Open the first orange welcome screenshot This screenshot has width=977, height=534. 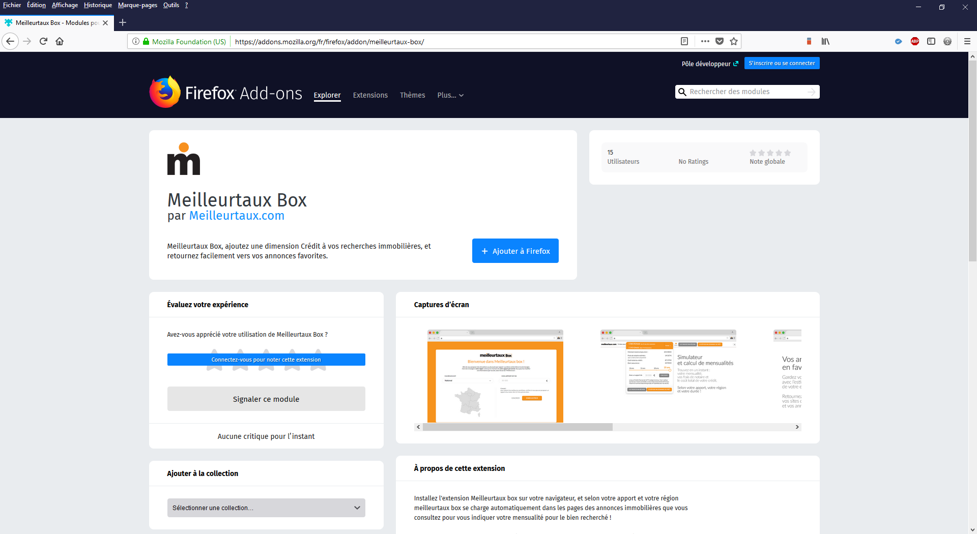click(x=495, y=376)
